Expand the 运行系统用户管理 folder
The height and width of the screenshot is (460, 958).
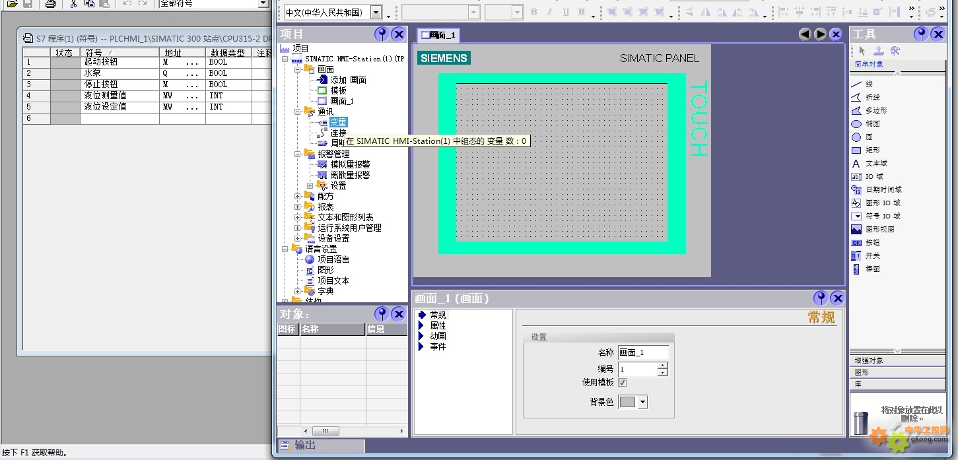coord(297,228)
